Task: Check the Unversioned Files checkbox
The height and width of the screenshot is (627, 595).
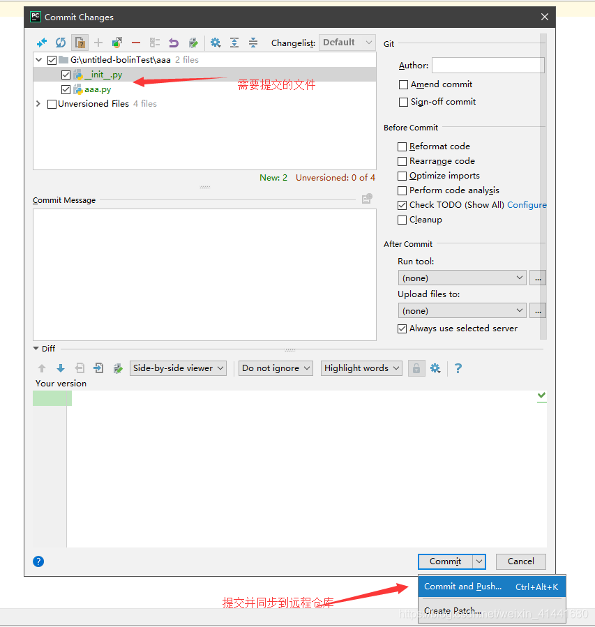Action: [x=52, y=105]
